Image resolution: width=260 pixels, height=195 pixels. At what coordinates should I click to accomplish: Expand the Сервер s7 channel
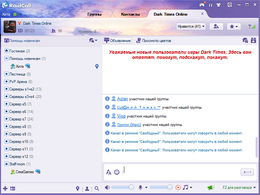pos(6,119)
